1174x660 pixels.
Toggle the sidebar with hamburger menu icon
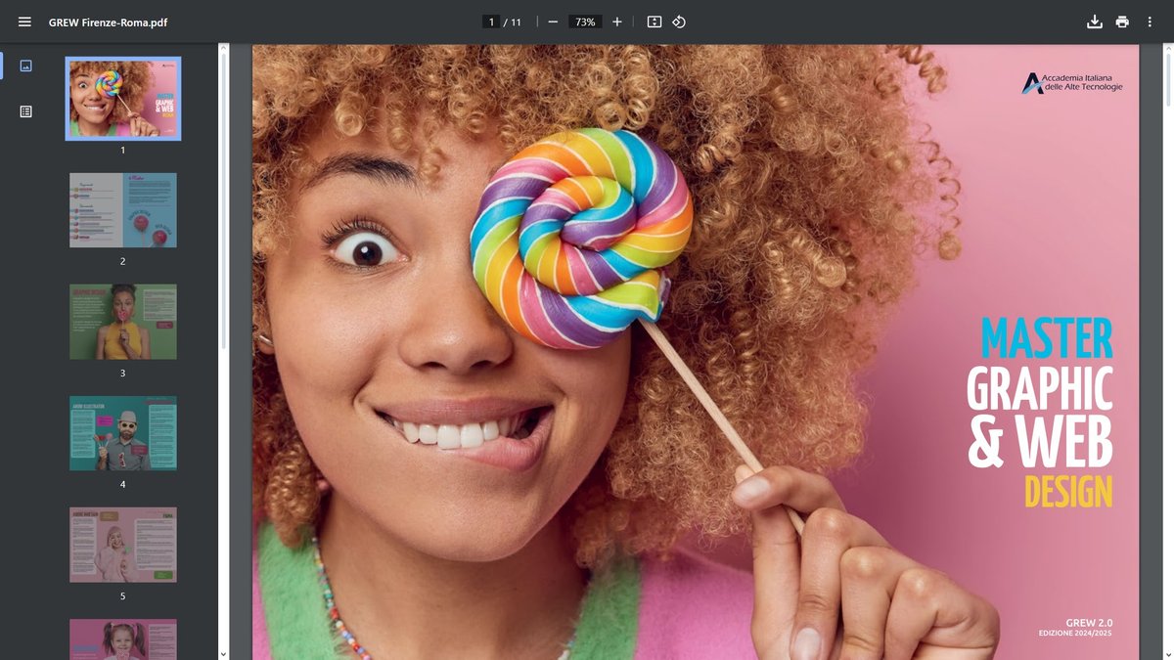pyautogui.click(x=24, y=22)
